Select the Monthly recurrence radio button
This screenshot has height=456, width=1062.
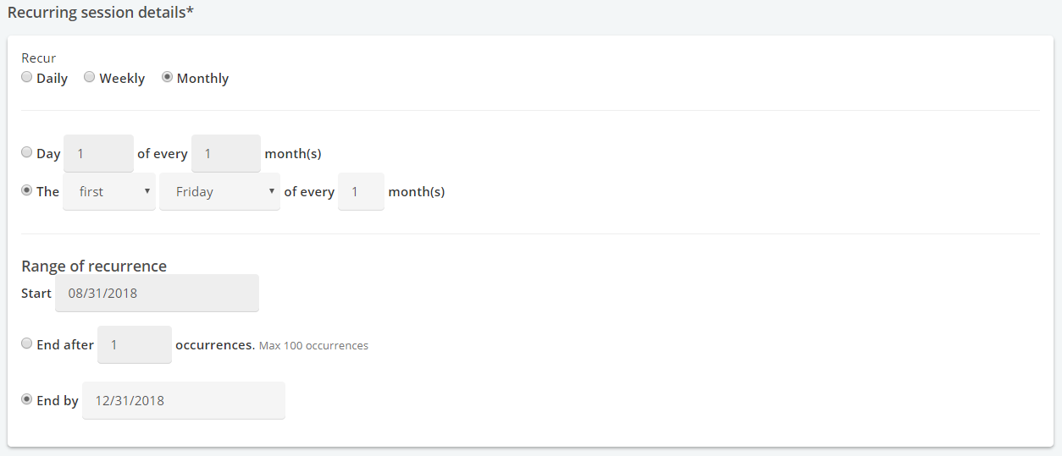click(167, 77)
